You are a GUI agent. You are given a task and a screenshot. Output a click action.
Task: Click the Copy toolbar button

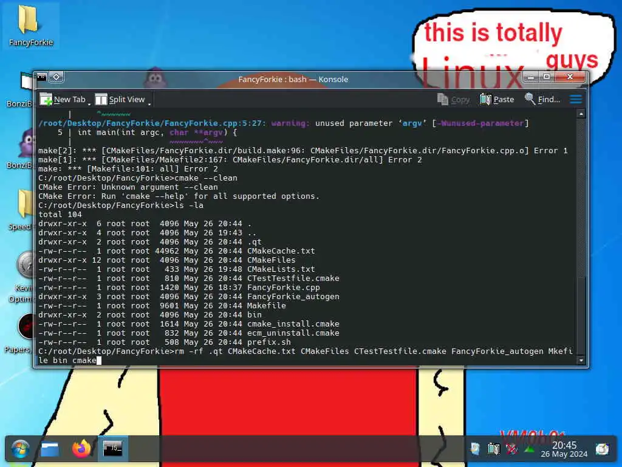click(x=453, y=99)
